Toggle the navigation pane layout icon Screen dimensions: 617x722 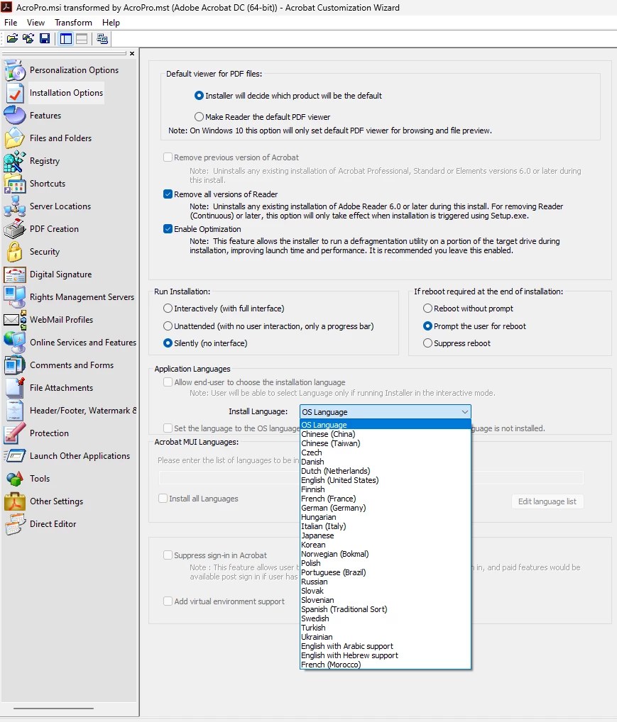tap(66, 39)
